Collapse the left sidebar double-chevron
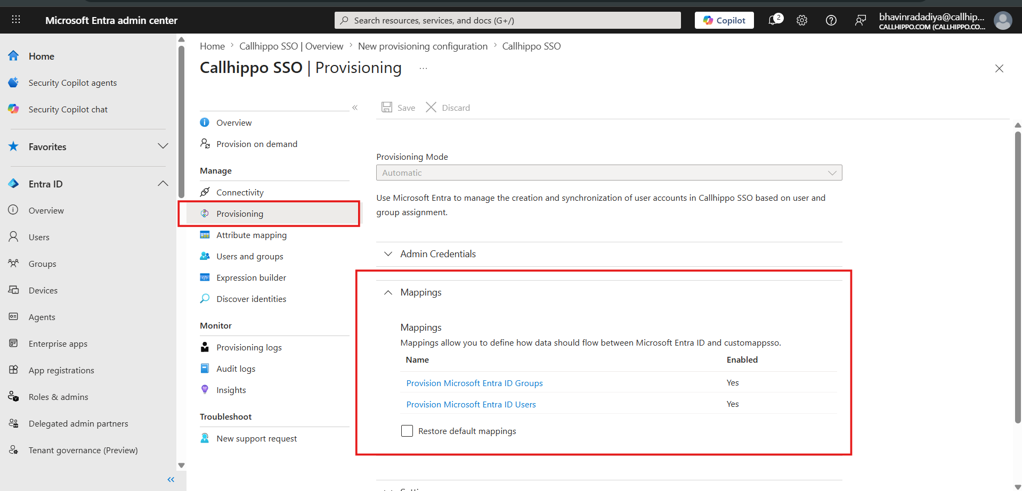The image size is (1022, 491). click(x=171, y=480)
